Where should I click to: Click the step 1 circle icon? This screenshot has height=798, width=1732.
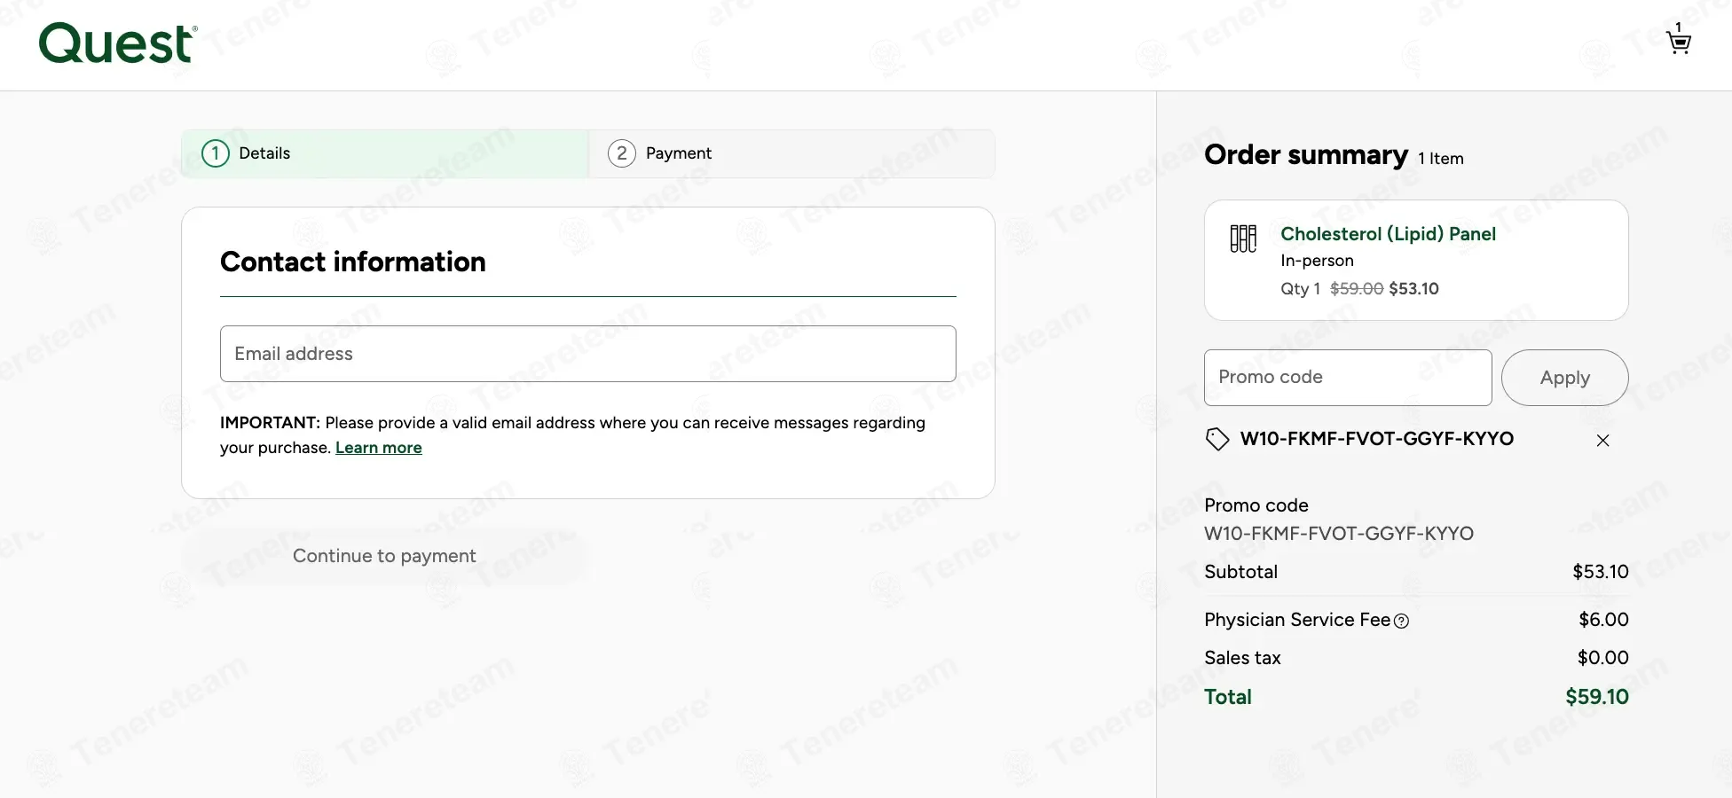[x=216, y=153]
